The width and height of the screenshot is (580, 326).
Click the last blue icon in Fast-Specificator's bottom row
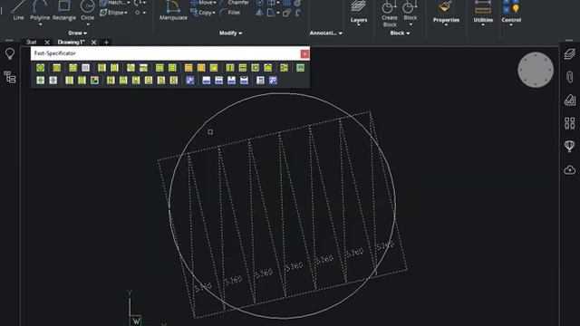pos(273,81)
